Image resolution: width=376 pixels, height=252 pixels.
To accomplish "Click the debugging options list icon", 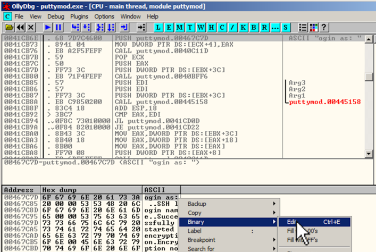I will pyautogui.click(x=303, y=27).
